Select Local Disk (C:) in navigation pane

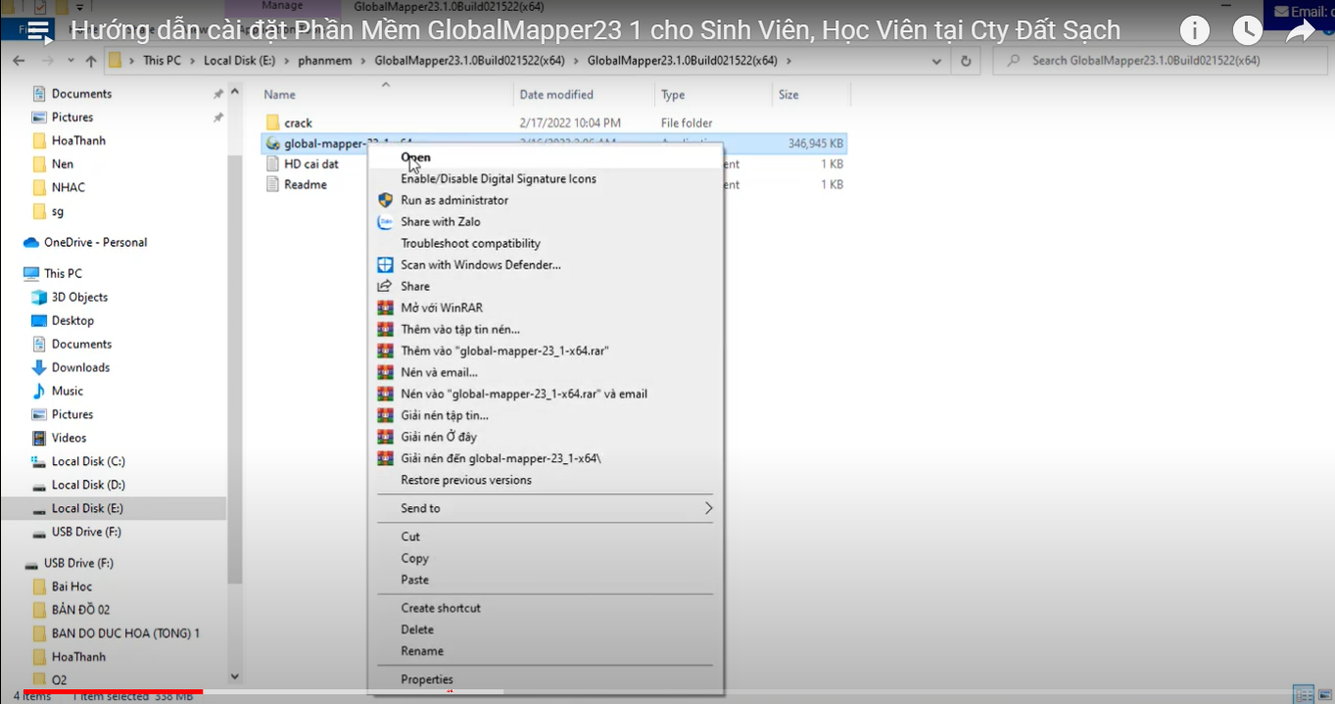[87, 462]
